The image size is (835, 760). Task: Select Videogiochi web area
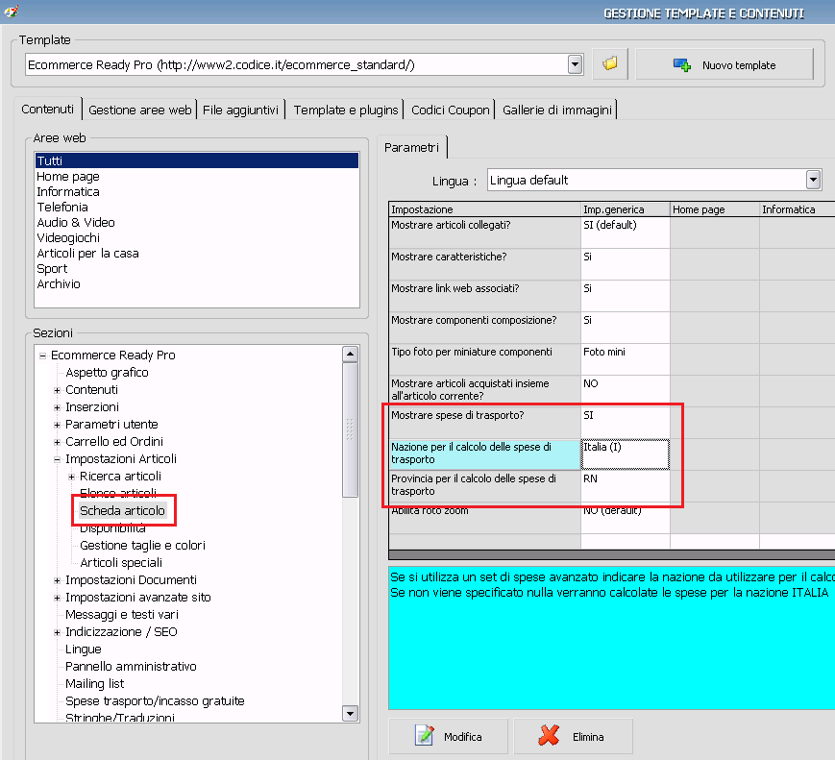click(197, 238)
